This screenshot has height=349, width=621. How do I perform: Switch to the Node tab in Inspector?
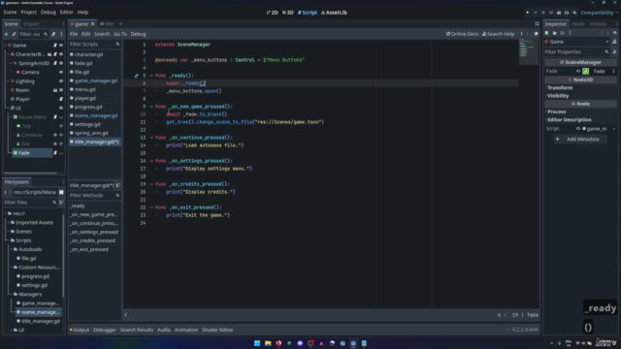pyautogui.click(x=578, y=23)
